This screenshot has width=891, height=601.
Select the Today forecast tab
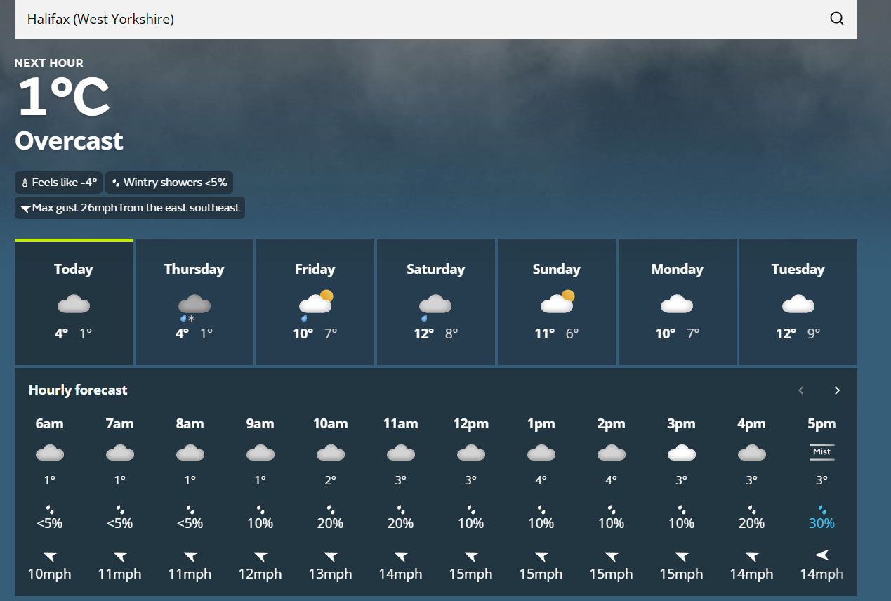(74, 302)
